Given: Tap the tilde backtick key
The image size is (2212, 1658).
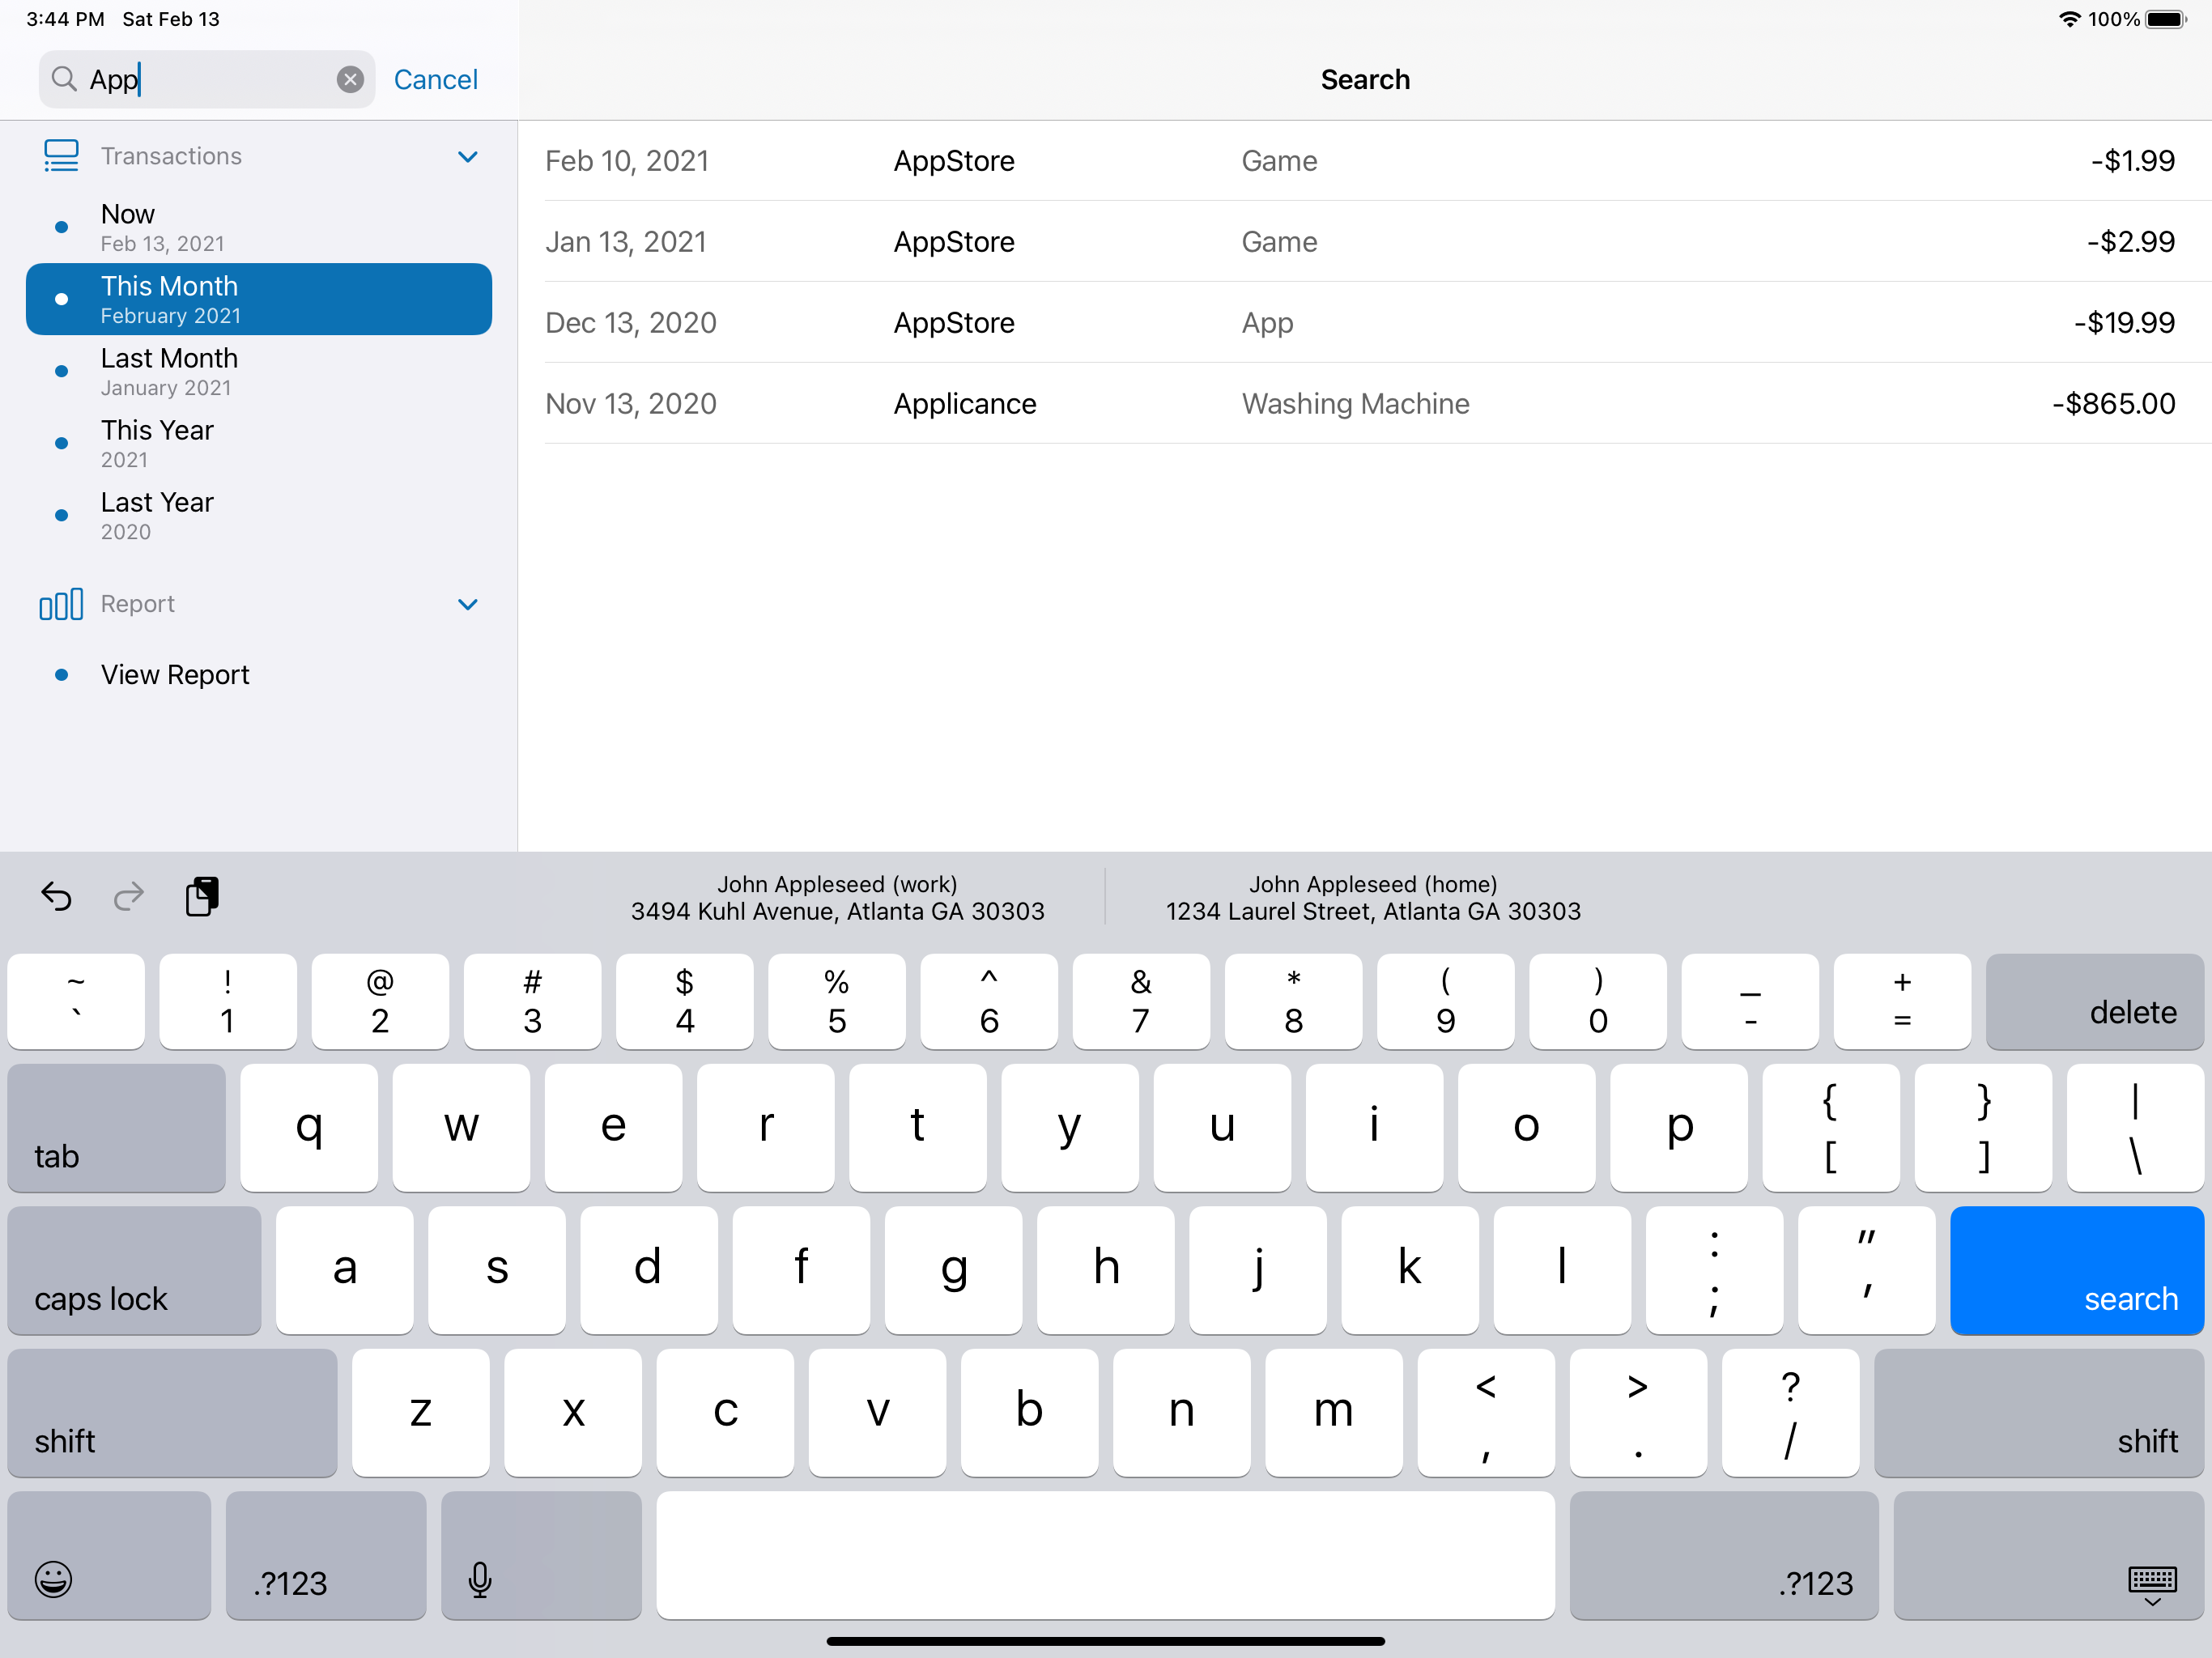Looking at the screenshot, I should tap(76, 1001).
